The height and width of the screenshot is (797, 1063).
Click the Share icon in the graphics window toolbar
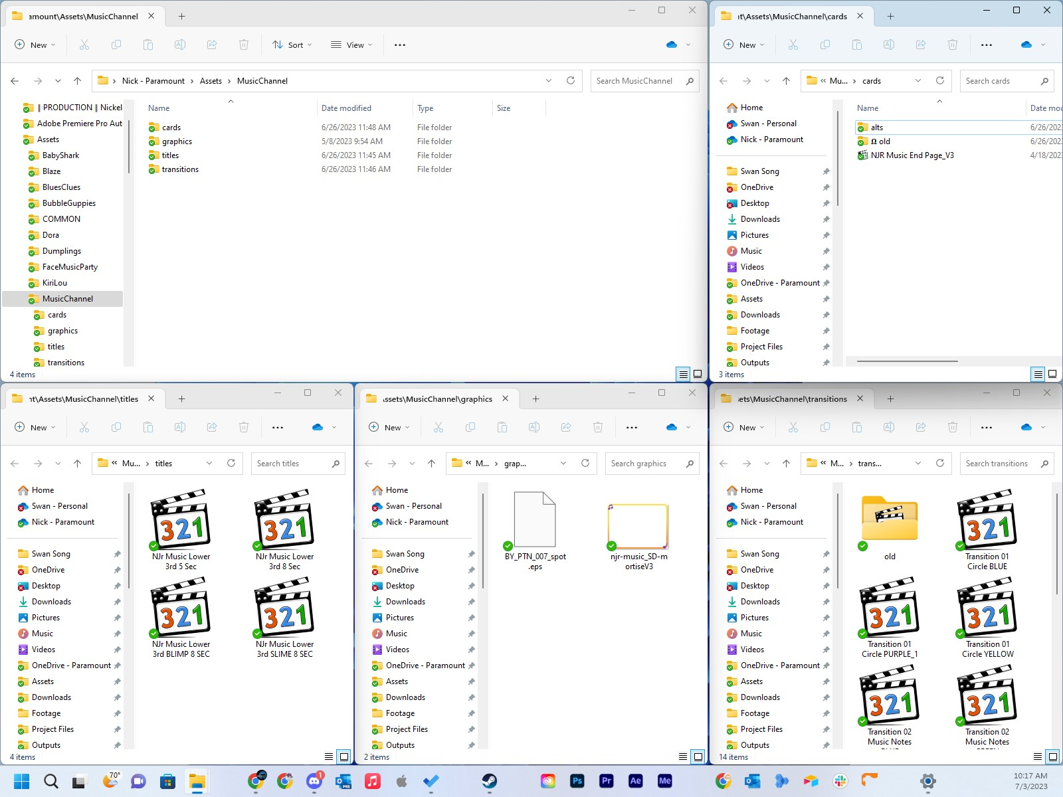tap(565, 427)
